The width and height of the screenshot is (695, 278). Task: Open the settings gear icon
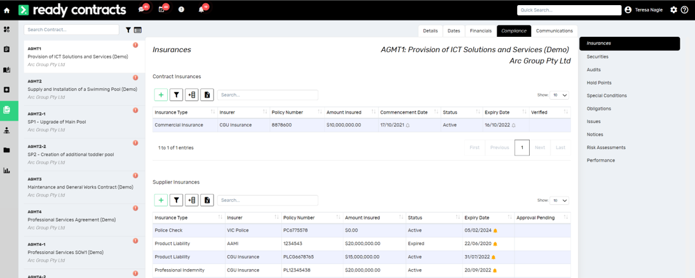[x=674, y=10]
